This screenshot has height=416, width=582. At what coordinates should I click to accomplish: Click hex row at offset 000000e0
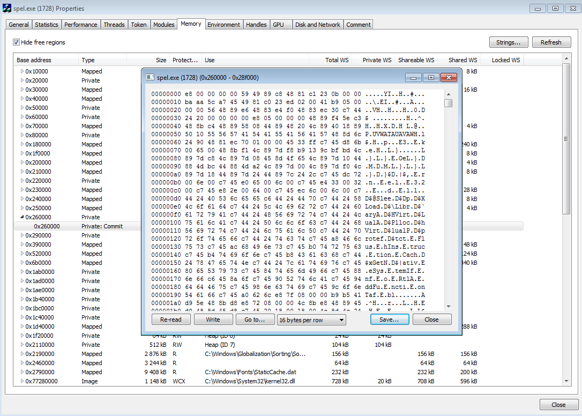pyautogui.click(x=288, y=206)
